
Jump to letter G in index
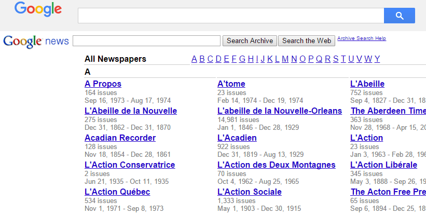coord(242,59)
